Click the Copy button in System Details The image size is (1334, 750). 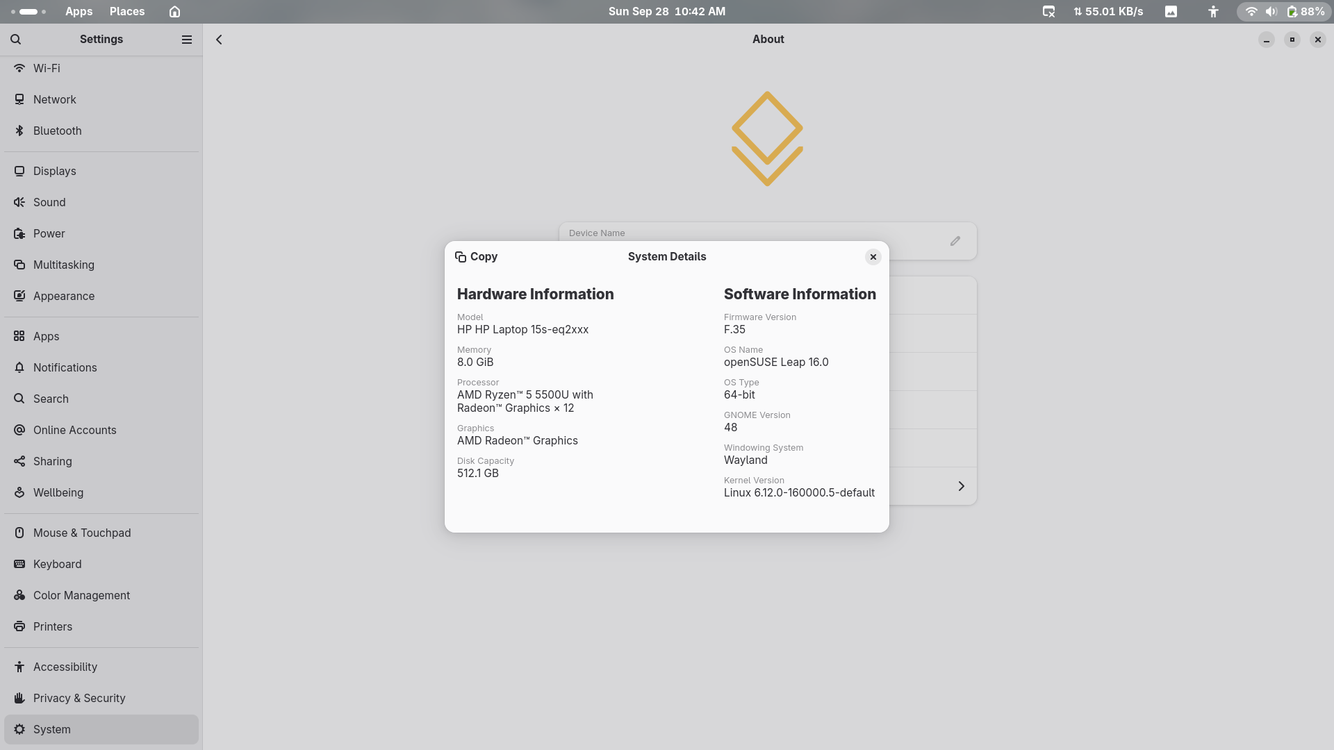pos(477,257)
